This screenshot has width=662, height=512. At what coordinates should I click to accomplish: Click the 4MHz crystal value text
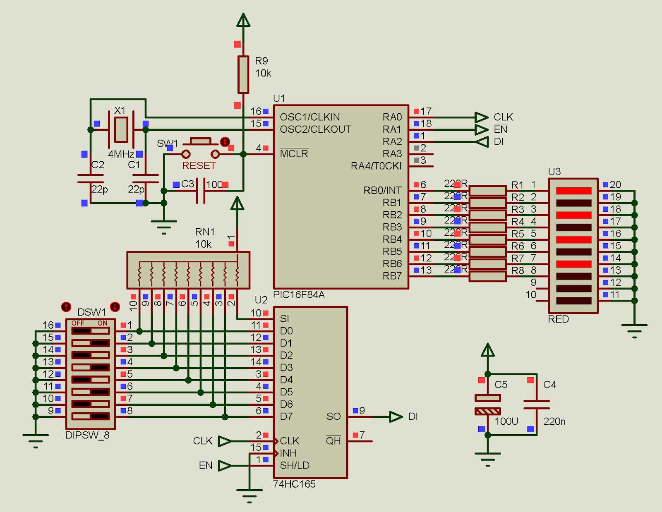[x=121, y=154]
